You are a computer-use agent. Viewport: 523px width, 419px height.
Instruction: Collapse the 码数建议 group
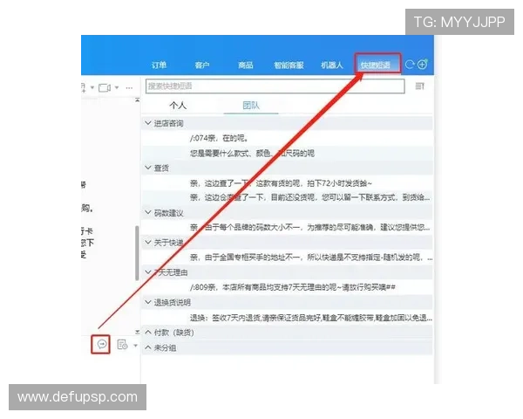click(148, 212)
